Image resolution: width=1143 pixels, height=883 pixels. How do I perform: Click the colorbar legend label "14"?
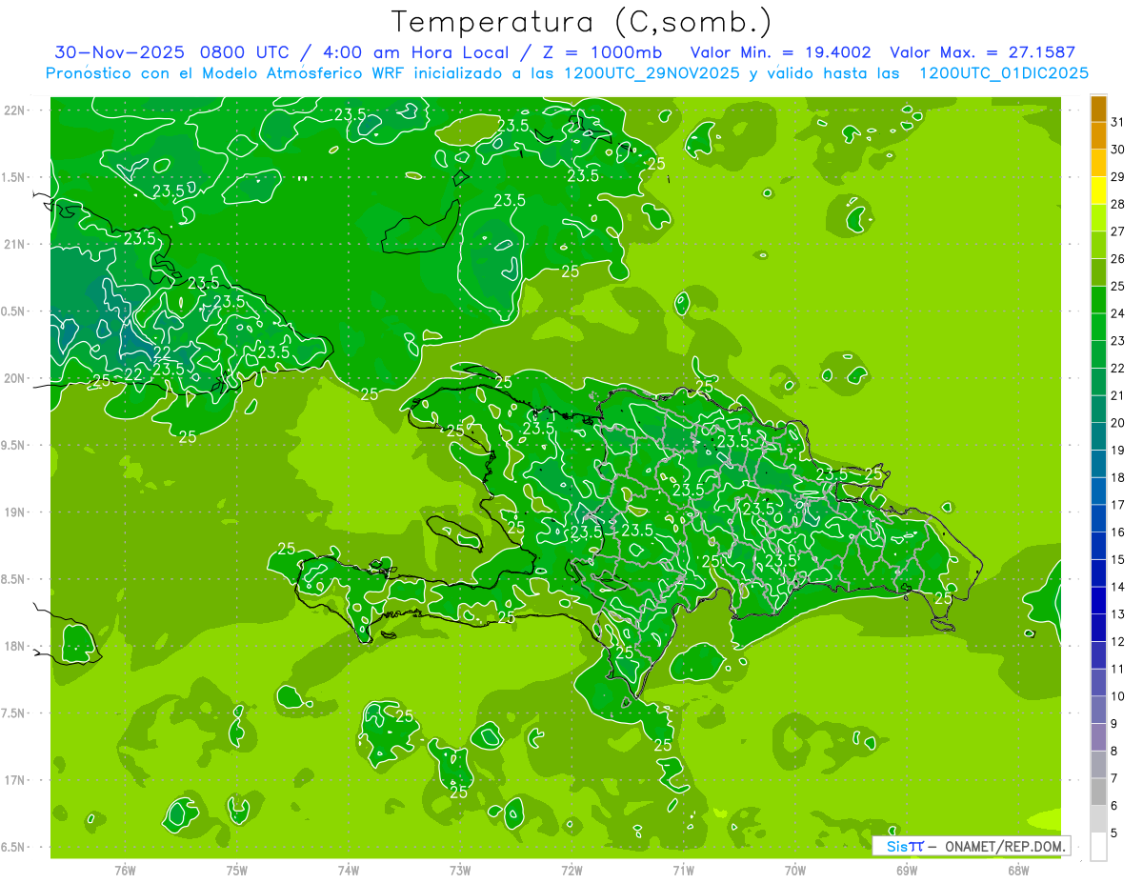[x=1117, y=587]
